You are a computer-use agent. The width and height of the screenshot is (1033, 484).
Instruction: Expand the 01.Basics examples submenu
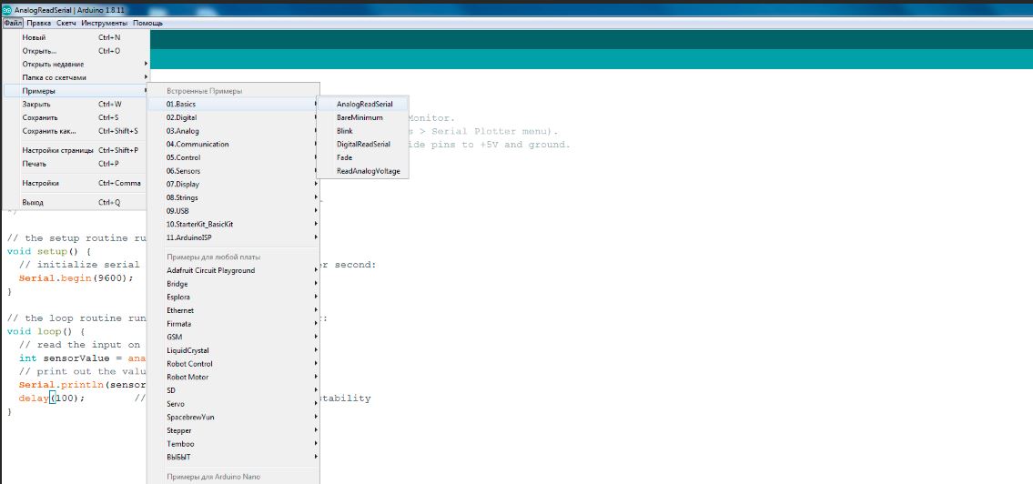pos(233,104)
